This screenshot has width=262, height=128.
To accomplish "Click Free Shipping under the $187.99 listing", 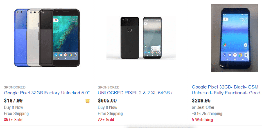I will [x=16, y=114].
